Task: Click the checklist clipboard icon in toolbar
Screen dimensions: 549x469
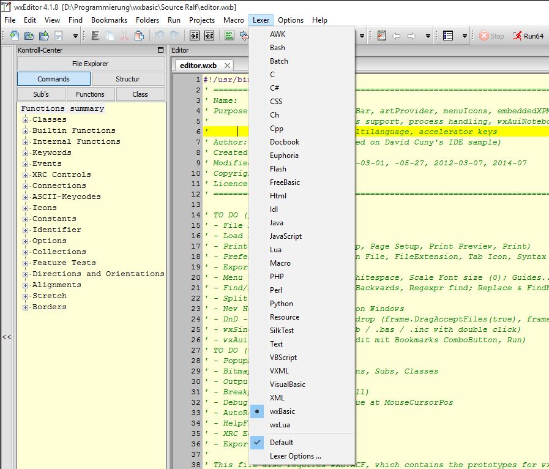Action: point(382,36)
